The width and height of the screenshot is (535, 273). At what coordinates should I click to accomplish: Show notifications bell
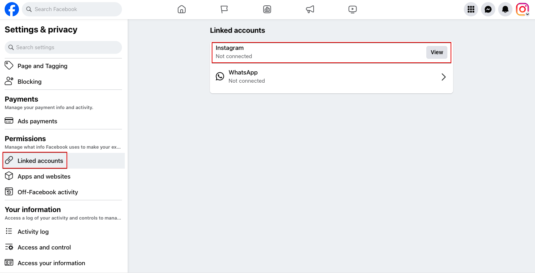click(505, 9)
